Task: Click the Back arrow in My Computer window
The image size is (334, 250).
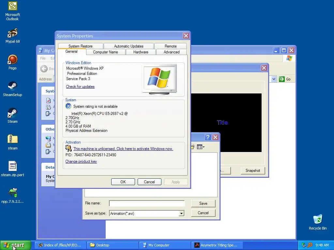Action: pos(44,69)
